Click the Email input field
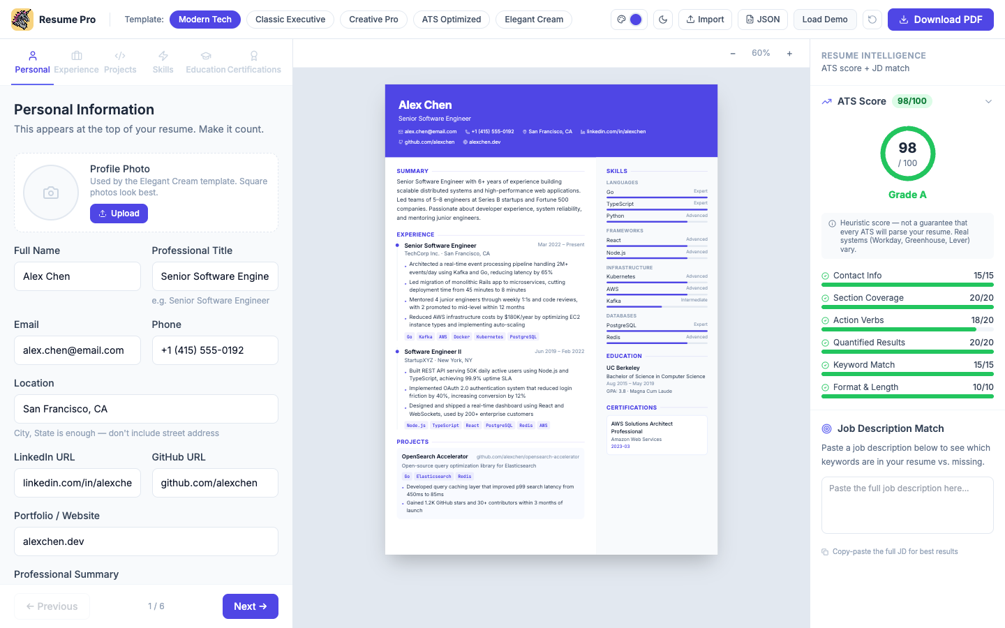Viewport: 1005px width, 628px height. click(x=77, y=350)
